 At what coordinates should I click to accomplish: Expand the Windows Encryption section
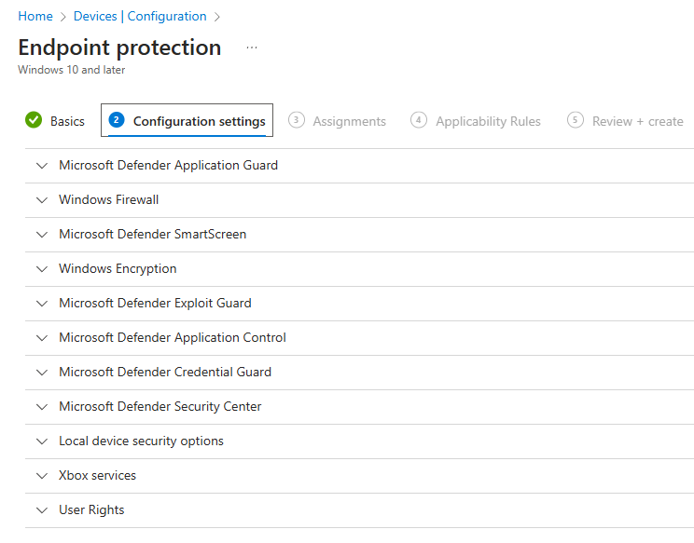point(41,269)
